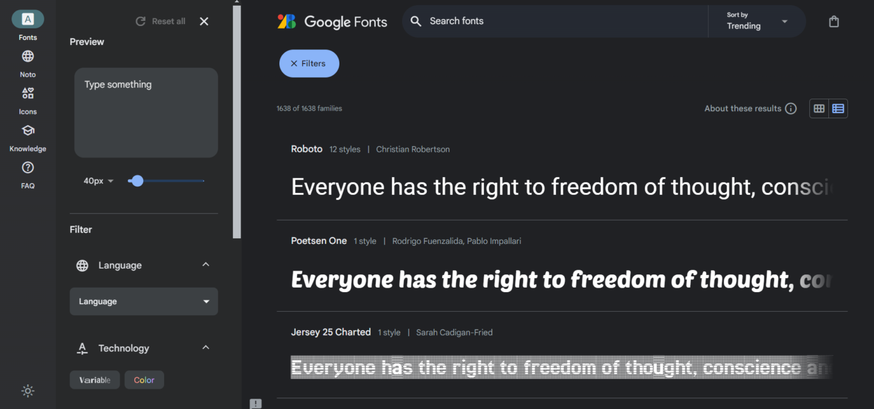Select the Icons section in the sidebar

pyautogui.click(x=27, y=99)
